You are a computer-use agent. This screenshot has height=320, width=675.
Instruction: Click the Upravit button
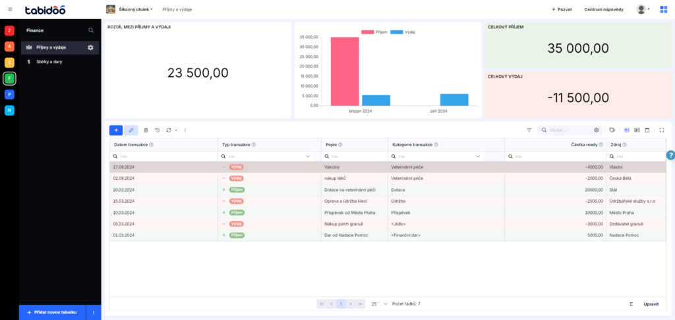(651, 304)
